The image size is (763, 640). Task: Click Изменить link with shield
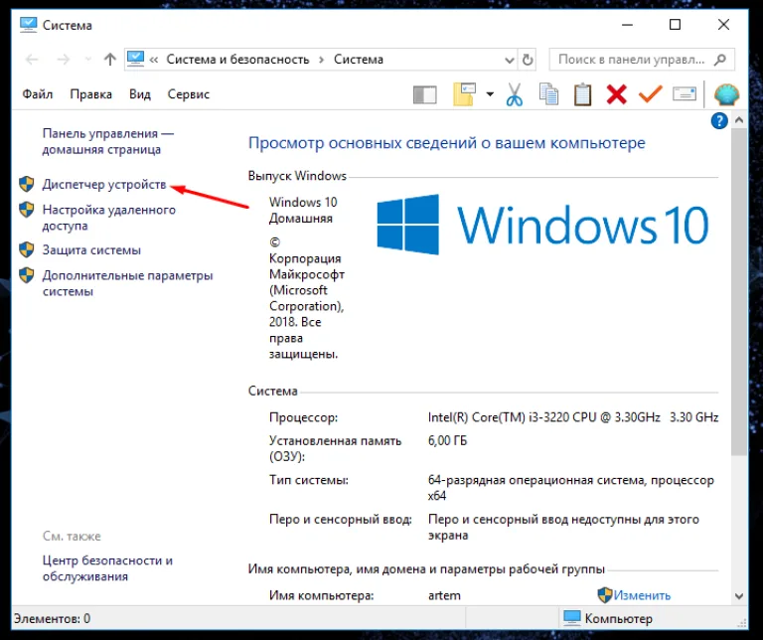642,594
